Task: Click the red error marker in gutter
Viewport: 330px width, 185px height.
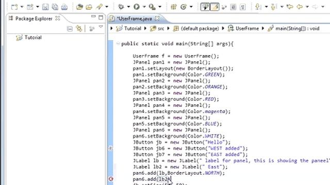Action: coord(111,179)
